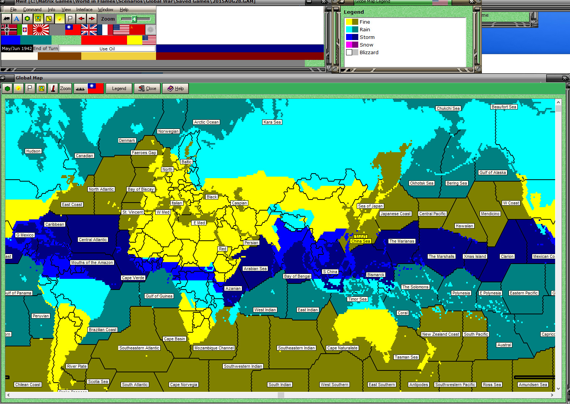Image resolution: width=570 pixels, height=404 pixels.
Task: Open the Command menu
Action: point(32,10)
